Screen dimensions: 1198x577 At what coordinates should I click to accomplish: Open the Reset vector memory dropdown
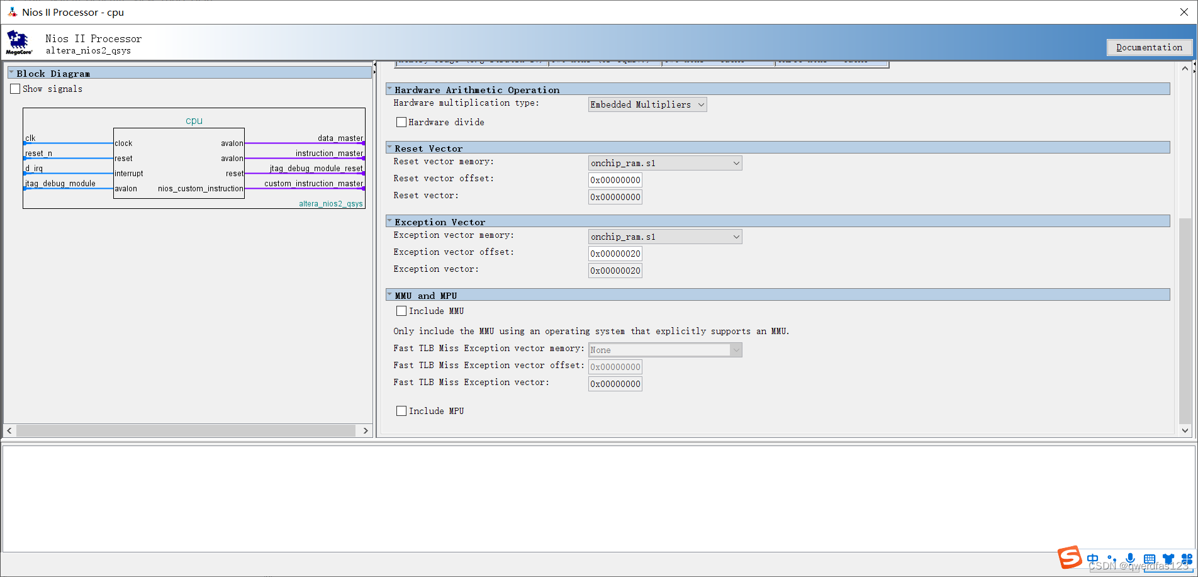665,163
